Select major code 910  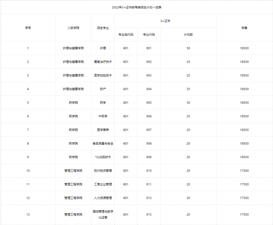click(149, 171)
